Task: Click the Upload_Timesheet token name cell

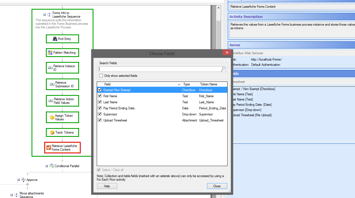Action: 211,120
